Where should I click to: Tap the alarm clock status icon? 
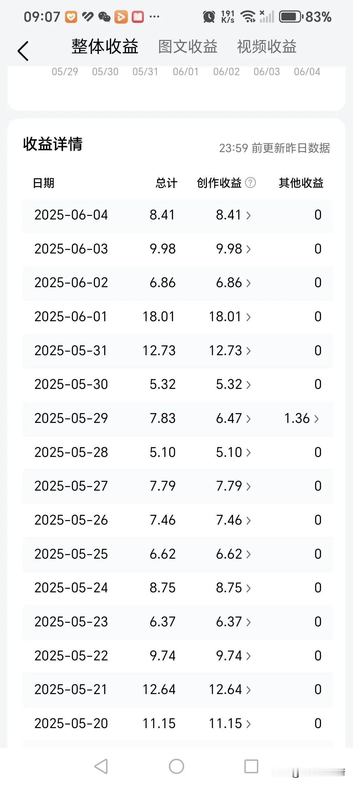(209, 17)
